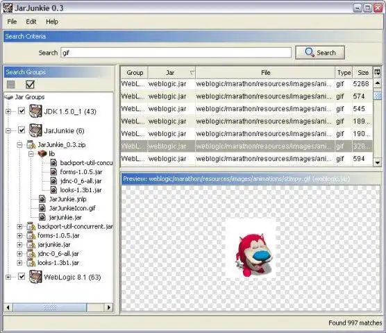Open the Edit menu
Image resolution: width=386 pixels, height=333 pixels.
[31, 22]
